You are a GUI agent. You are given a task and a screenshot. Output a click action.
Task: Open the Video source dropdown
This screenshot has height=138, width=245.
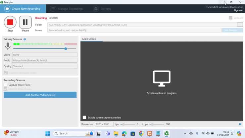pyautogui.click(x=44, y=55)
